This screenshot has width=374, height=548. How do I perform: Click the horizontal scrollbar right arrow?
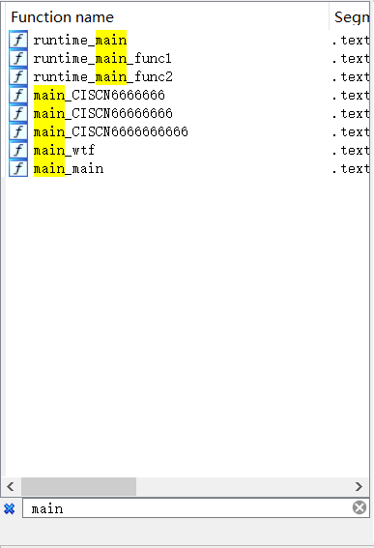(x=359, y=486)
